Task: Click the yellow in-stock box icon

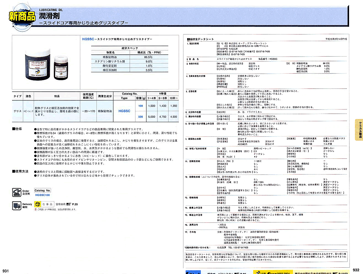Action: [38, 204]
